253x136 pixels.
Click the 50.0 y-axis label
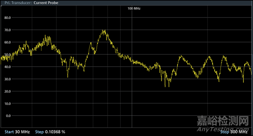coord(7,54)
